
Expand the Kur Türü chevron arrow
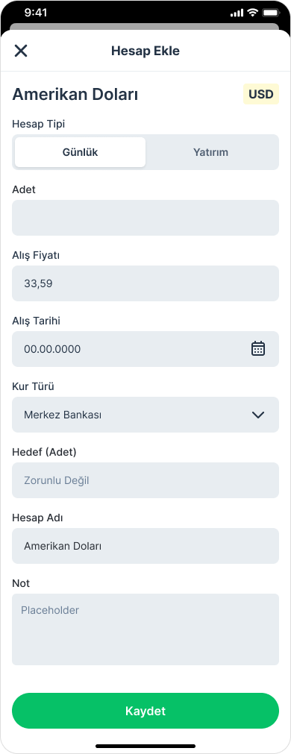click(x=258, y=415)
